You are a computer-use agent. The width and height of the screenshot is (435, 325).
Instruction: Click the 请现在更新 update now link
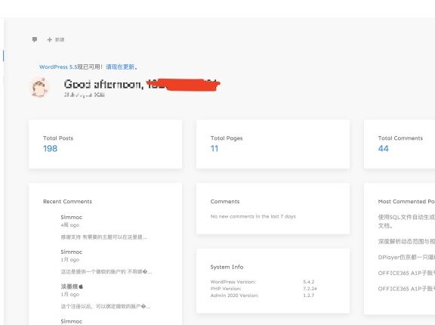click(x=120, y=67)
